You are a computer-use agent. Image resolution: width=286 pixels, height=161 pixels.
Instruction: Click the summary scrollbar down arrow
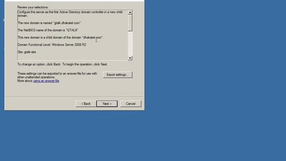click(130, 58)
